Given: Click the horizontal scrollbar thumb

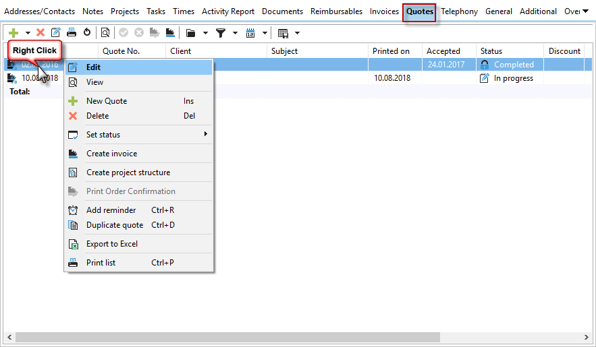Looking at the screenshot, I should (x=227, y=337).
